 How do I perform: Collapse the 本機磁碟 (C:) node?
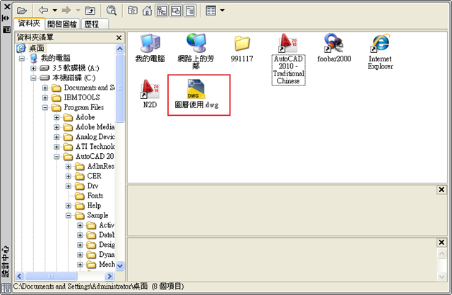click(33, 78)
